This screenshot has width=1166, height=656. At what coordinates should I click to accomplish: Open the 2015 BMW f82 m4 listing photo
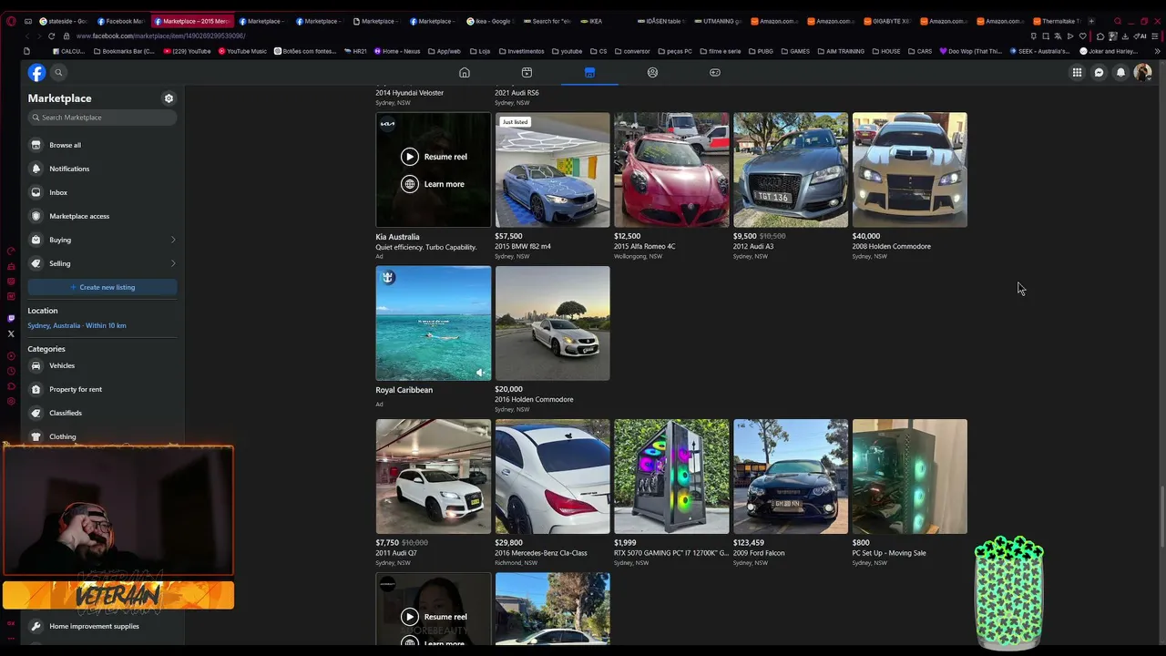coord(552,169)
